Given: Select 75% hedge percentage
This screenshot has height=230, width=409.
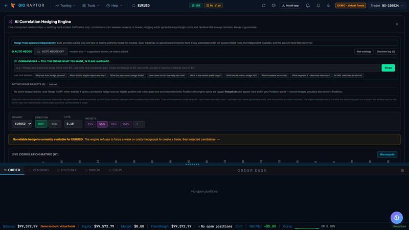Looking at the screenshot, I should click(113, 124).
